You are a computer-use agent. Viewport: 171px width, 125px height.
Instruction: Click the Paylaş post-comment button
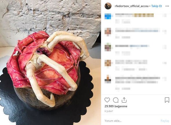tap(165, 121)
